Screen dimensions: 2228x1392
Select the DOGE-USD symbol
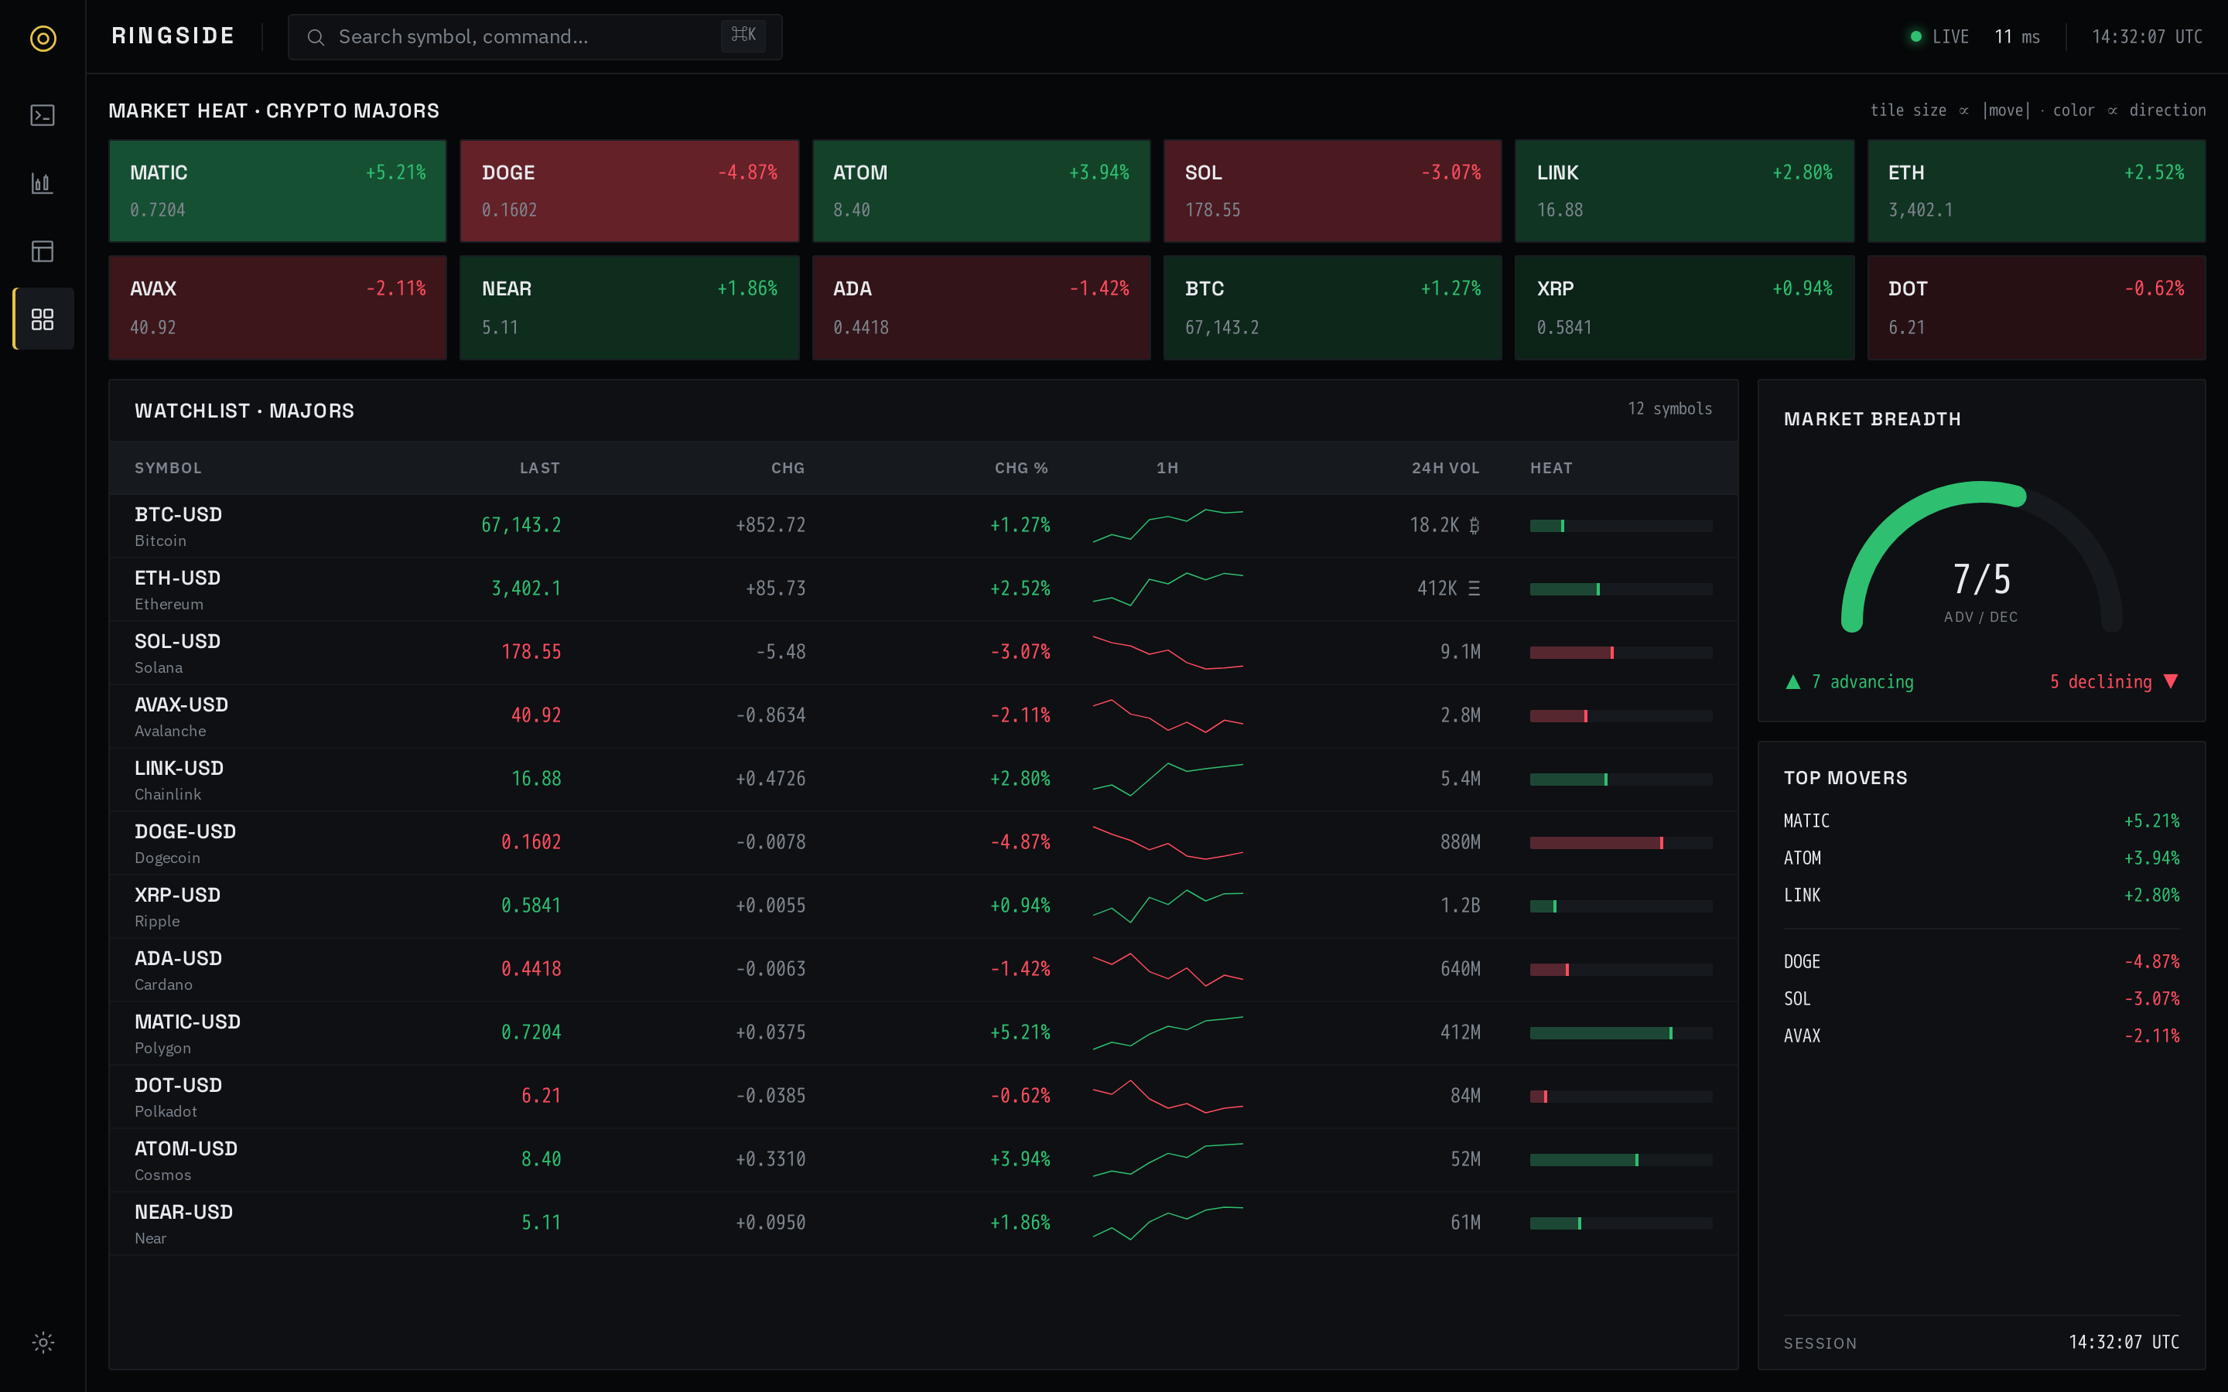(x=185, y=832)
